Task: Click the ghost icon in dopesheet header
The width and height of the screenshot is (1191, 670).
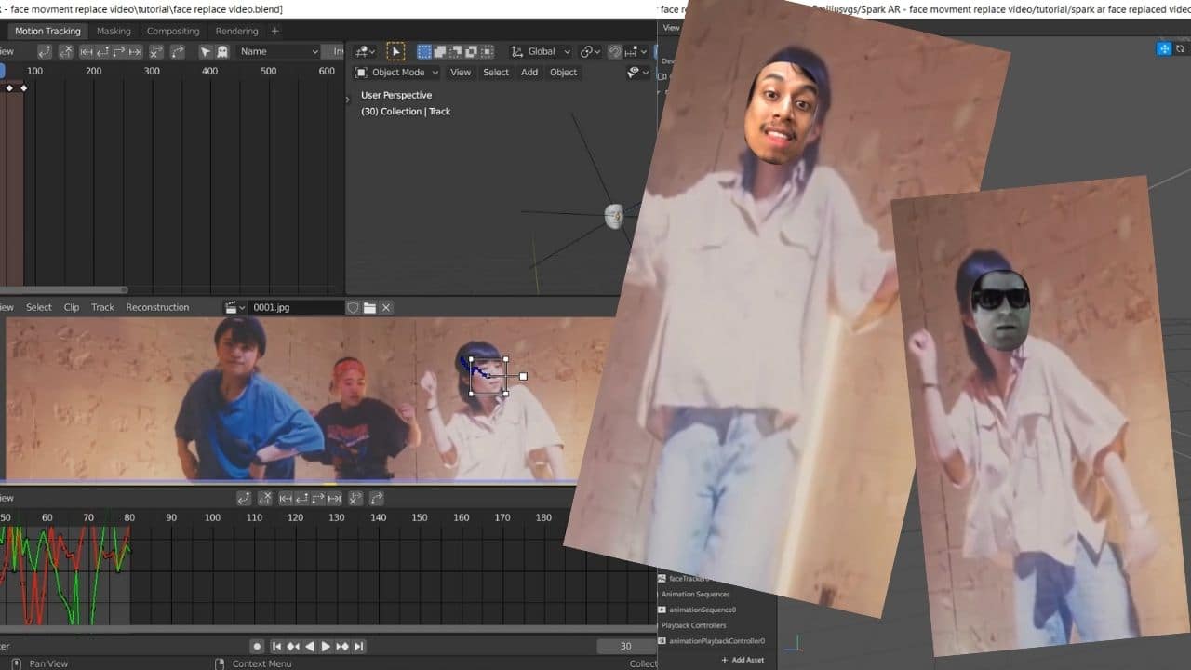Action: (x=221, y=52)
